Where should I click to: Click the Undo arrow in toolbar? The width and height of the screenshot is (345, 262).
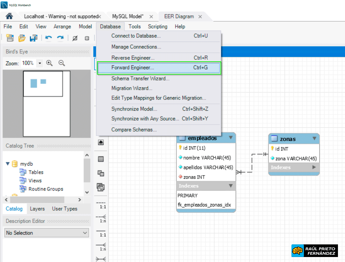click(x=48, y=38)
